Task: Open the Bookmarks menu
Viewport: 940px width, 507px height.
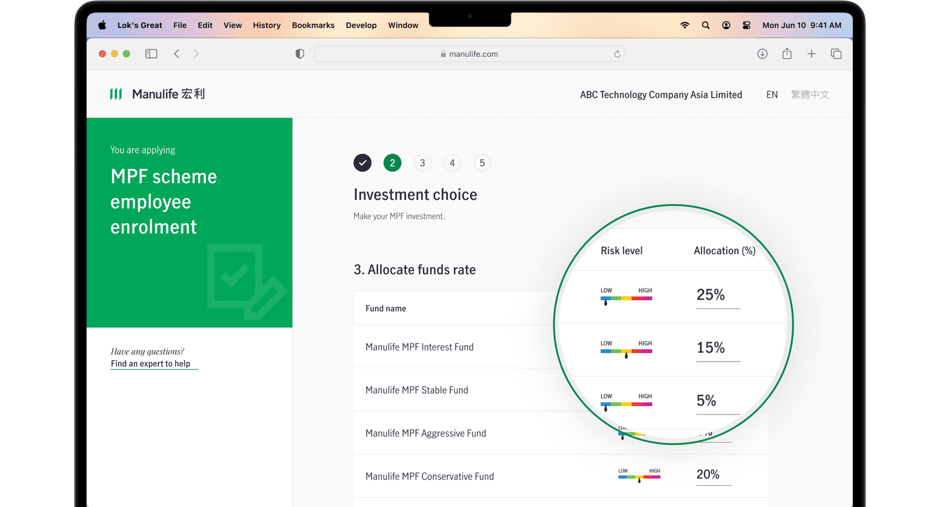Action: pos(313,25)
